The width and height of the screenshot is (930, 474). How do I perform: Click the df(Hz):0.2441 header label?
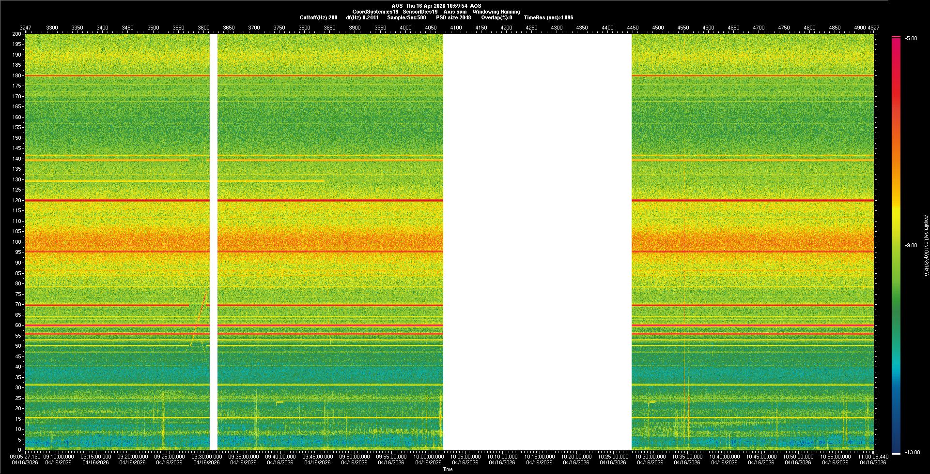pyautogui.click(x=362, y=17)
